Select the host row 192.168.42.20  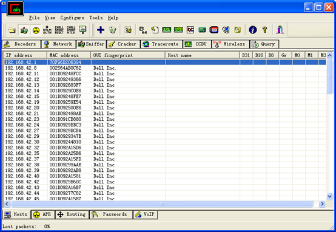(165, 107)
